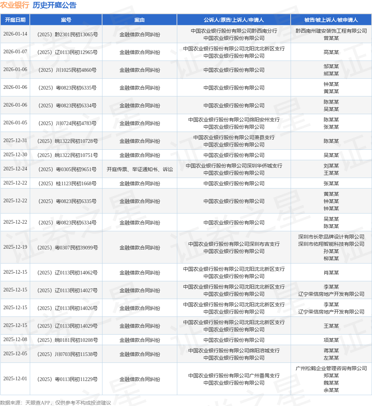
Task: Click the 数据来源 天眼查APP footer note
Action: click(56, 403)
